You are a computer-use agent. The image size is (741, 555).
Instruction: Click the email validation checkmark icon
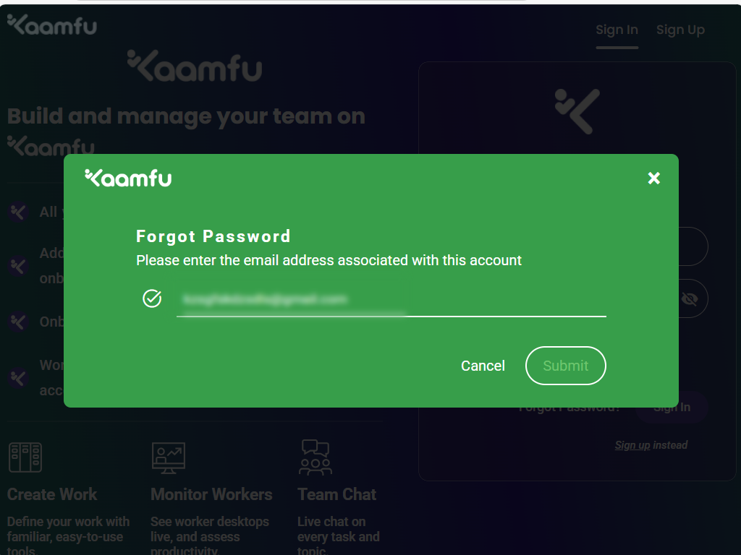[x=152, y=298]
